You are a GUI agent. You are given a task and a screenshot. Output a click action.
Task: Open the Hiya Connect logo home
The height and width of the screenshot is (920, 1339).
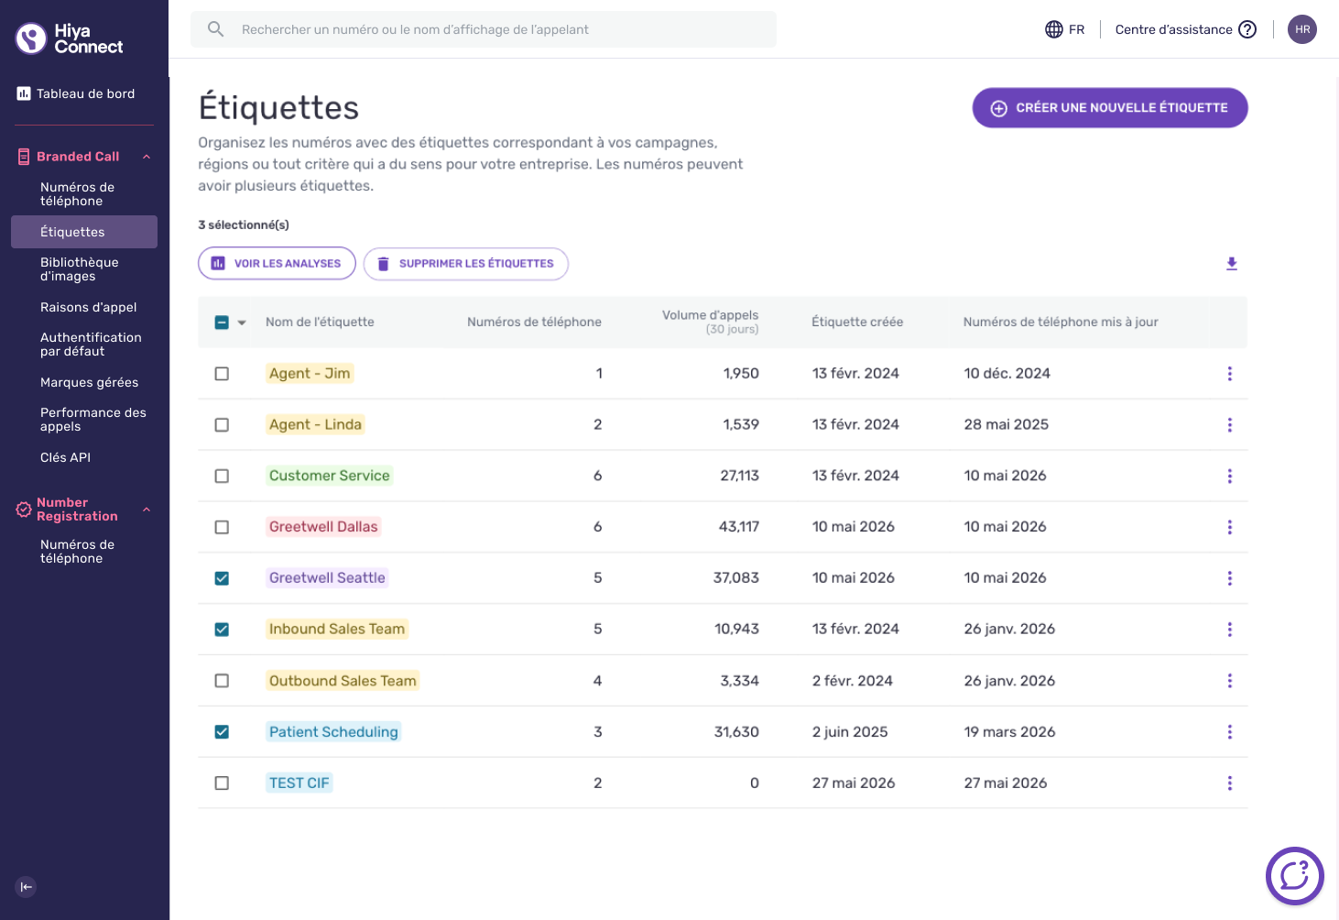tap(70, 38)
